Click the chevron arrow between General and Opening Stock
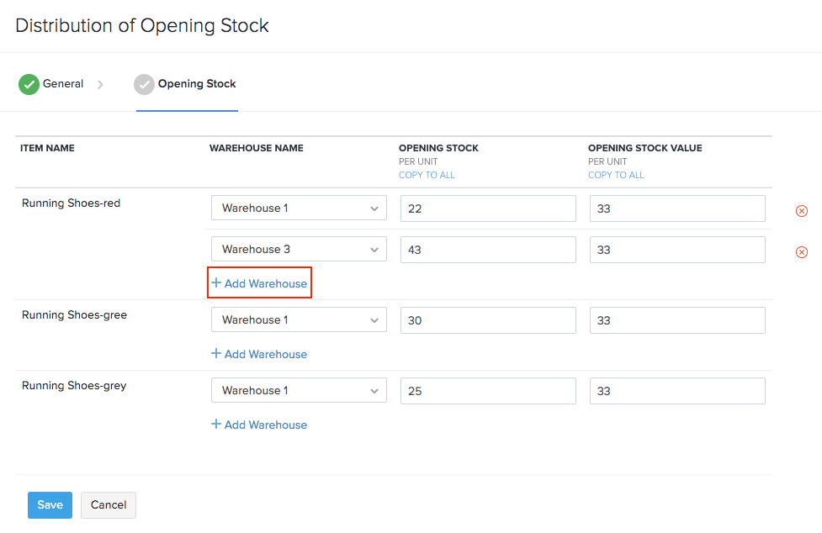 (x=100, y=84)
